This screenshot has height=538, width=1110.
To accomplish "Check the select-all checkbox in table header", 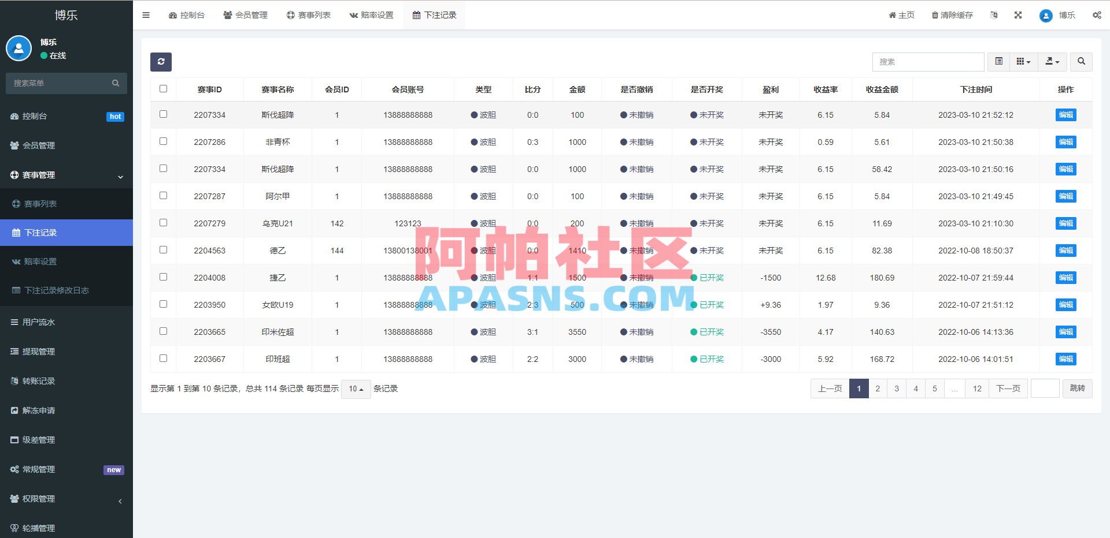I will pos(163,89).
